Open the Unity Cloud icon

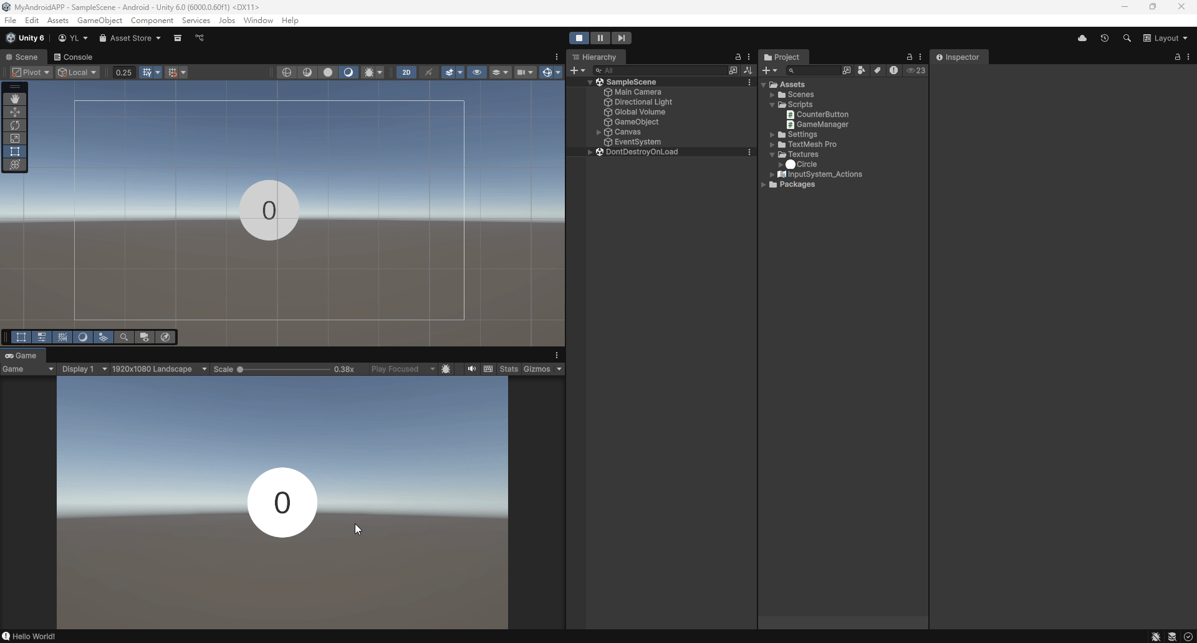[1082, 38]
